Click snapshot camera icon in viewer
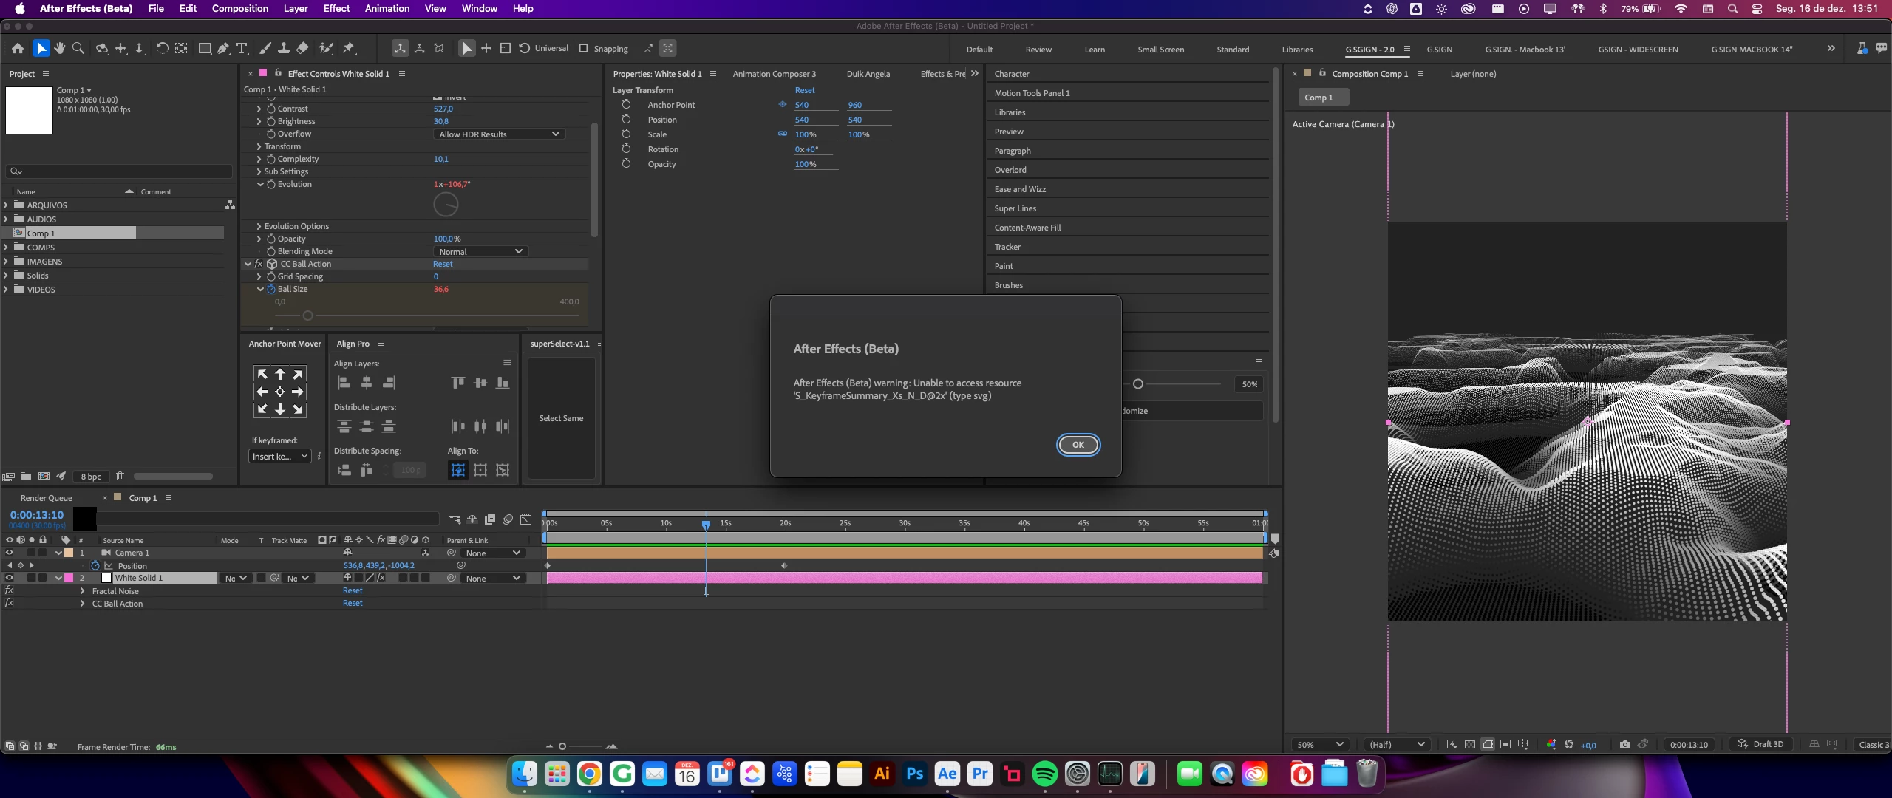1892x798 pixels. coord(1624,745)
